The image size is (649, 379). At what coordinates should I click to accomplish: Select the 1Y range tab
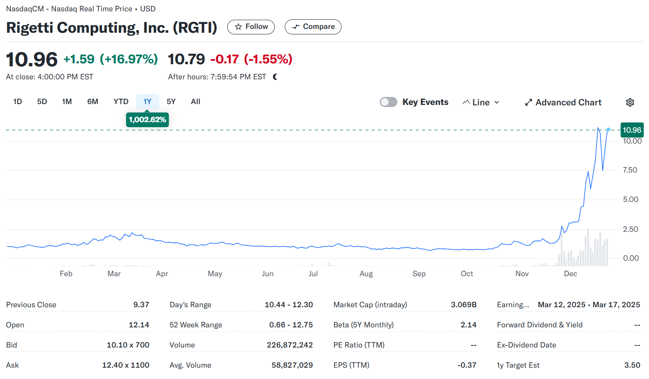(x=147, y=102)
